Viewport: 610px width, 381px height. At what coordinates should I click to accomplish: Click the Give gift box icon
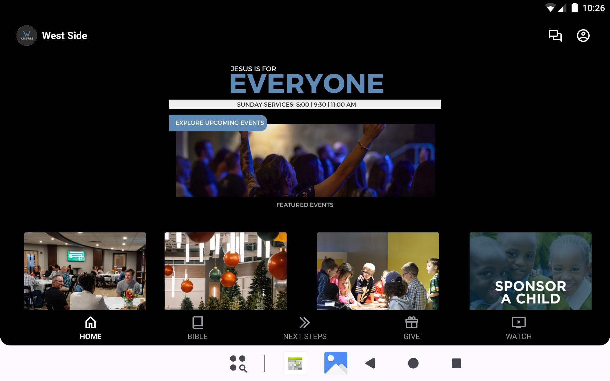[x=411, y=323]
